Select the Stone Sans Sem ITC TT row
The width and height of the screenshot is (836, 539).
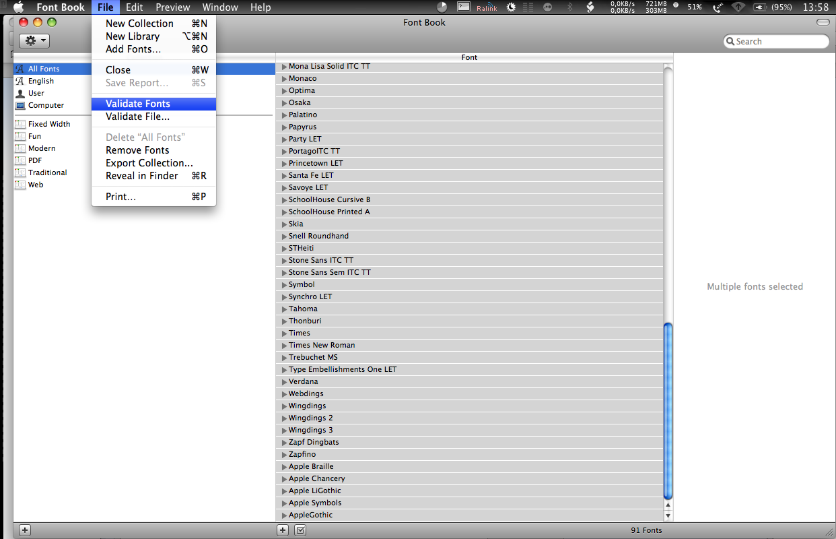(469, 272)
